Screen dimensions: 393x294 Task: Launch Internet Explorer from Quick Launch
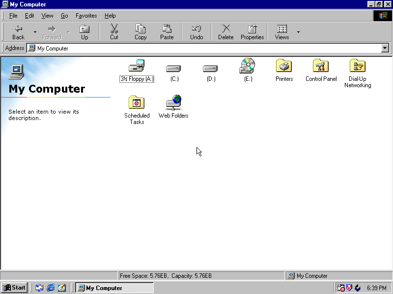coord(51,288)
